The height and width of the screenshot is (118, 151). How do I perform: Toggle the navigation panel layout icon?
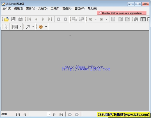[143, 19]
